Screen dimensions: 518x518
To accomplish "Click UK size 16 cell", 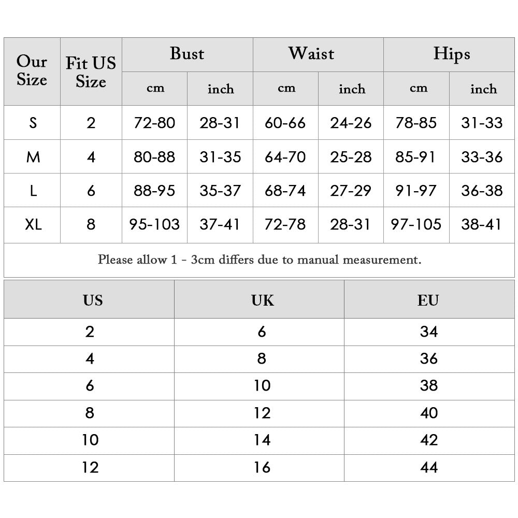I will 262,467.
